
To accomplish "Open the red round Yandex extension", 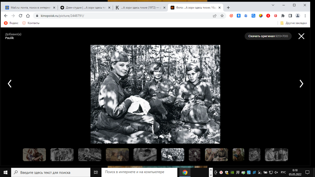I will click(268, 16).
